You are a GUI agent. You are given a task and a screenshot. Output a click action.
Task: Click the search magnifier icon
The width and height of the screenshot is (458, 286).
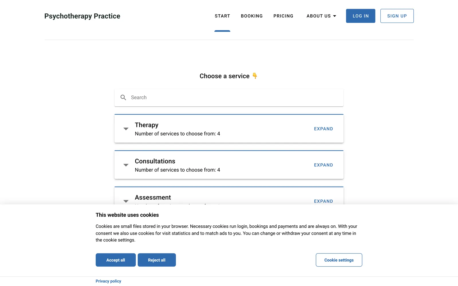coord(123,98)
